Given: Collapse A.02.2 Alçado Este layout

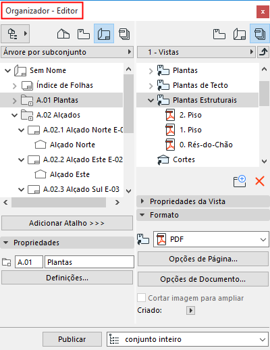Looking at the screenshot, I should tap(22, 160).
